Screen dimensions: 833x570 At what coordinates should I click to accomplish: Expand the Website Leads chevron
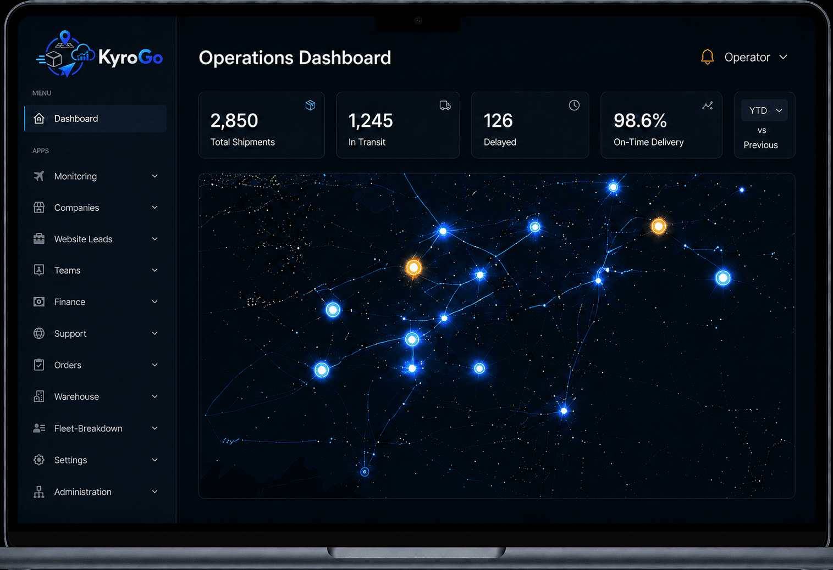pyautogui.click(x=155, y=239)
